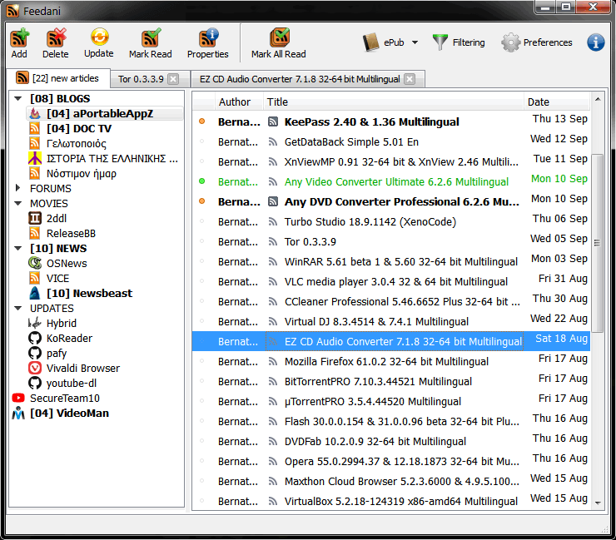This screenshot has width=616, height=540.
Task: Click the Filtering button
Action: (x=459, y=42)
